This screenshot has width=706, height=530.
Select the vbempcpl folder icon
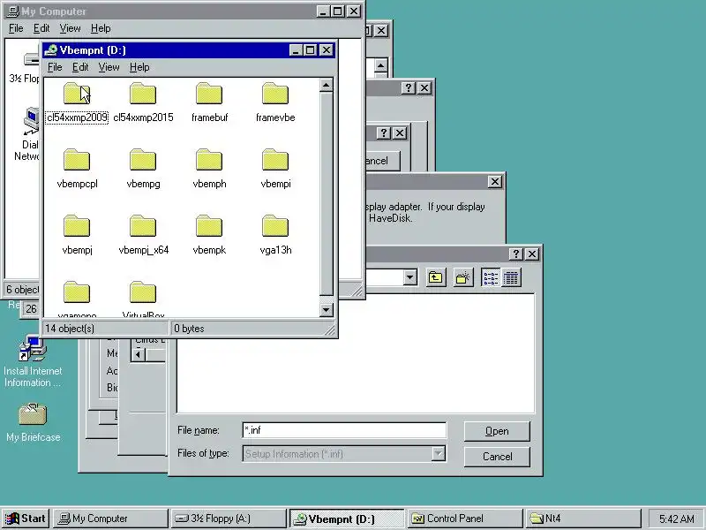coord(77,160)
